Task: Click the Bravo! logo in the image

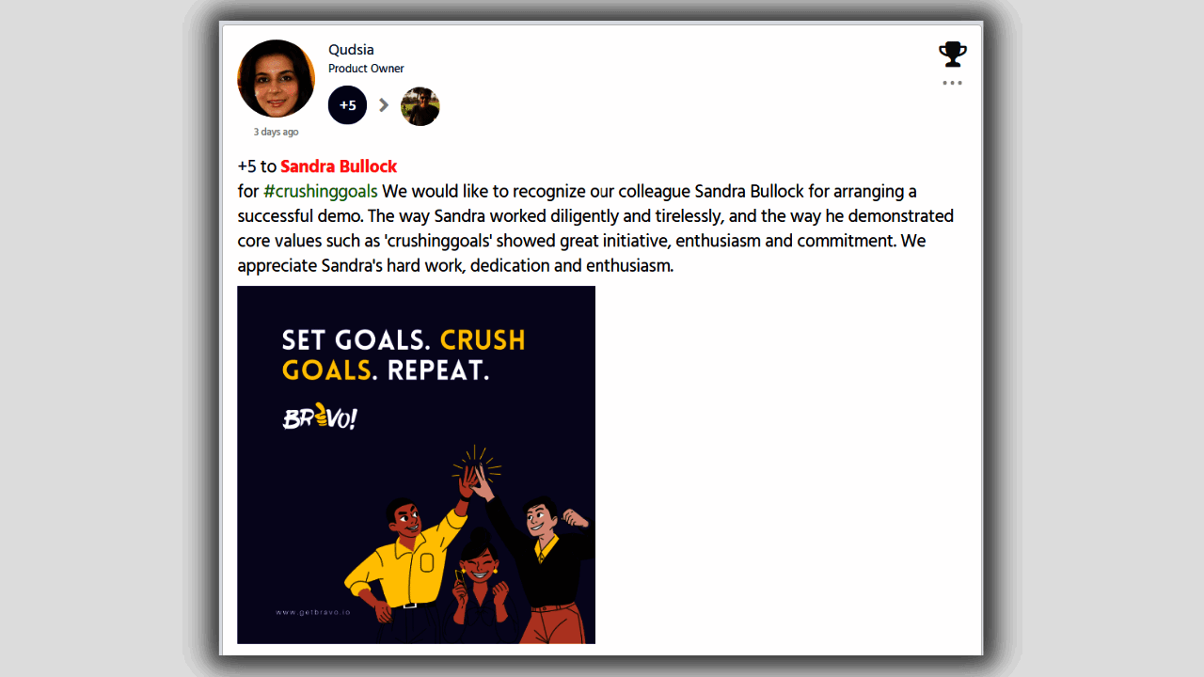Action: point(320,417)
